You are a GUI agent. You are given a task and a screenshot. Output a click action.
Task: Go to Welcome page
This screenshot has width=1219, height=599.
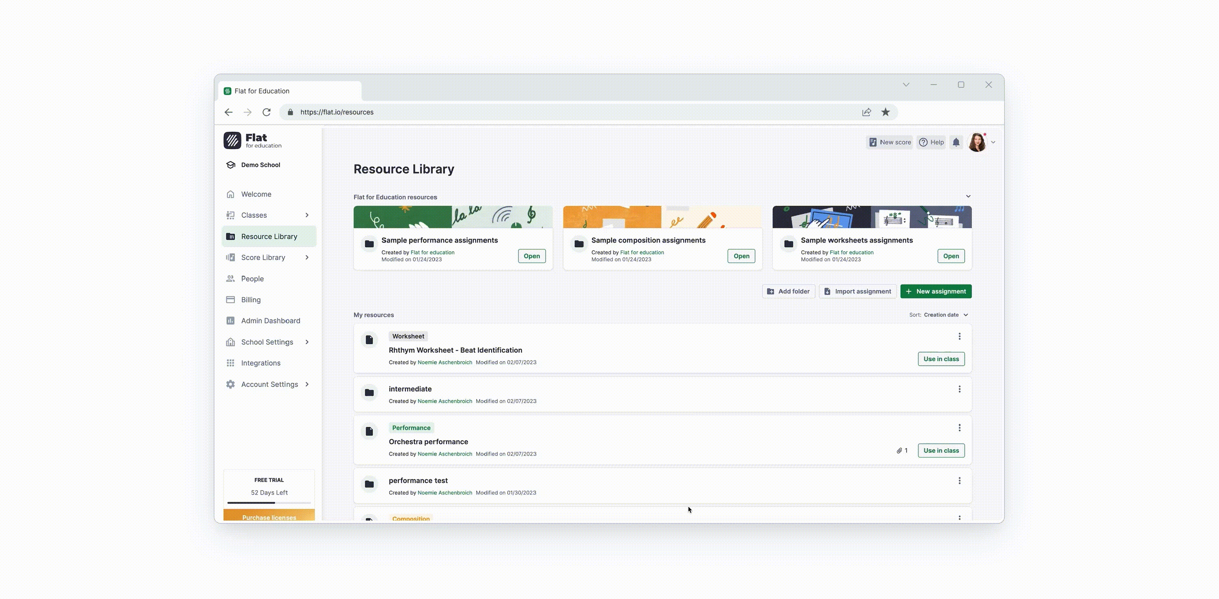point(269,194)
